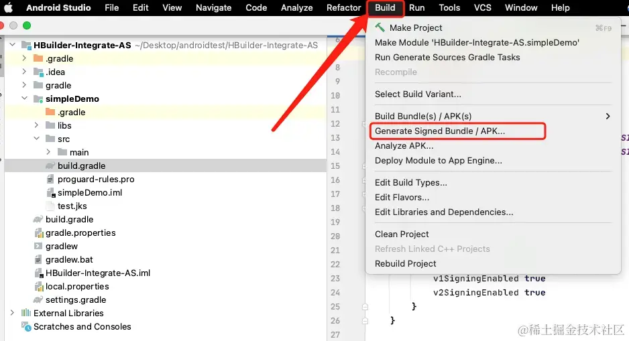Image resolution: width=629 pixels, height=341 pixels.
Task: Open the VCS menu
Action: pos(483,7)
